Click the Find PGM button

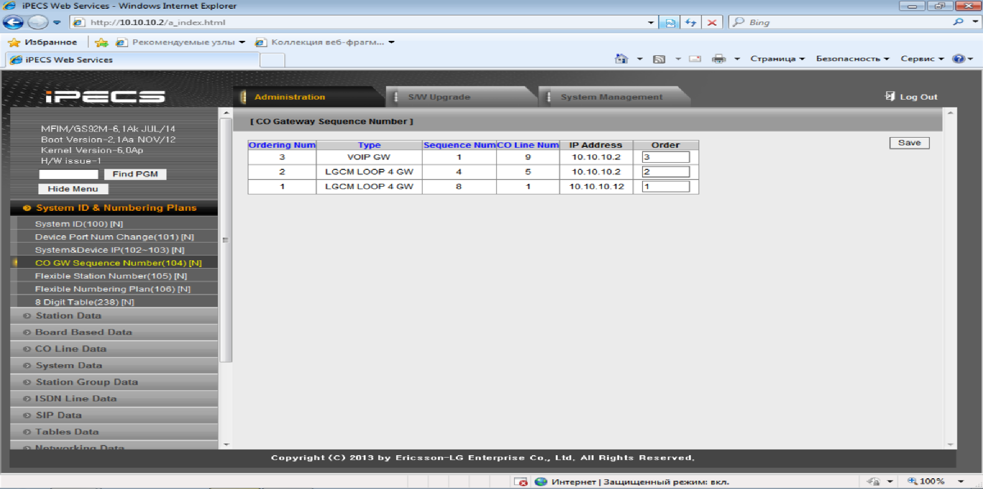(x=135, y=174)
